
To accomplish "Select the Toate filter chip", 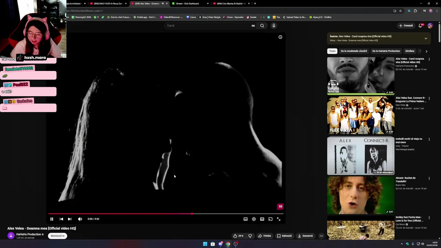I will pyautogui.click(x=332, y=51).
